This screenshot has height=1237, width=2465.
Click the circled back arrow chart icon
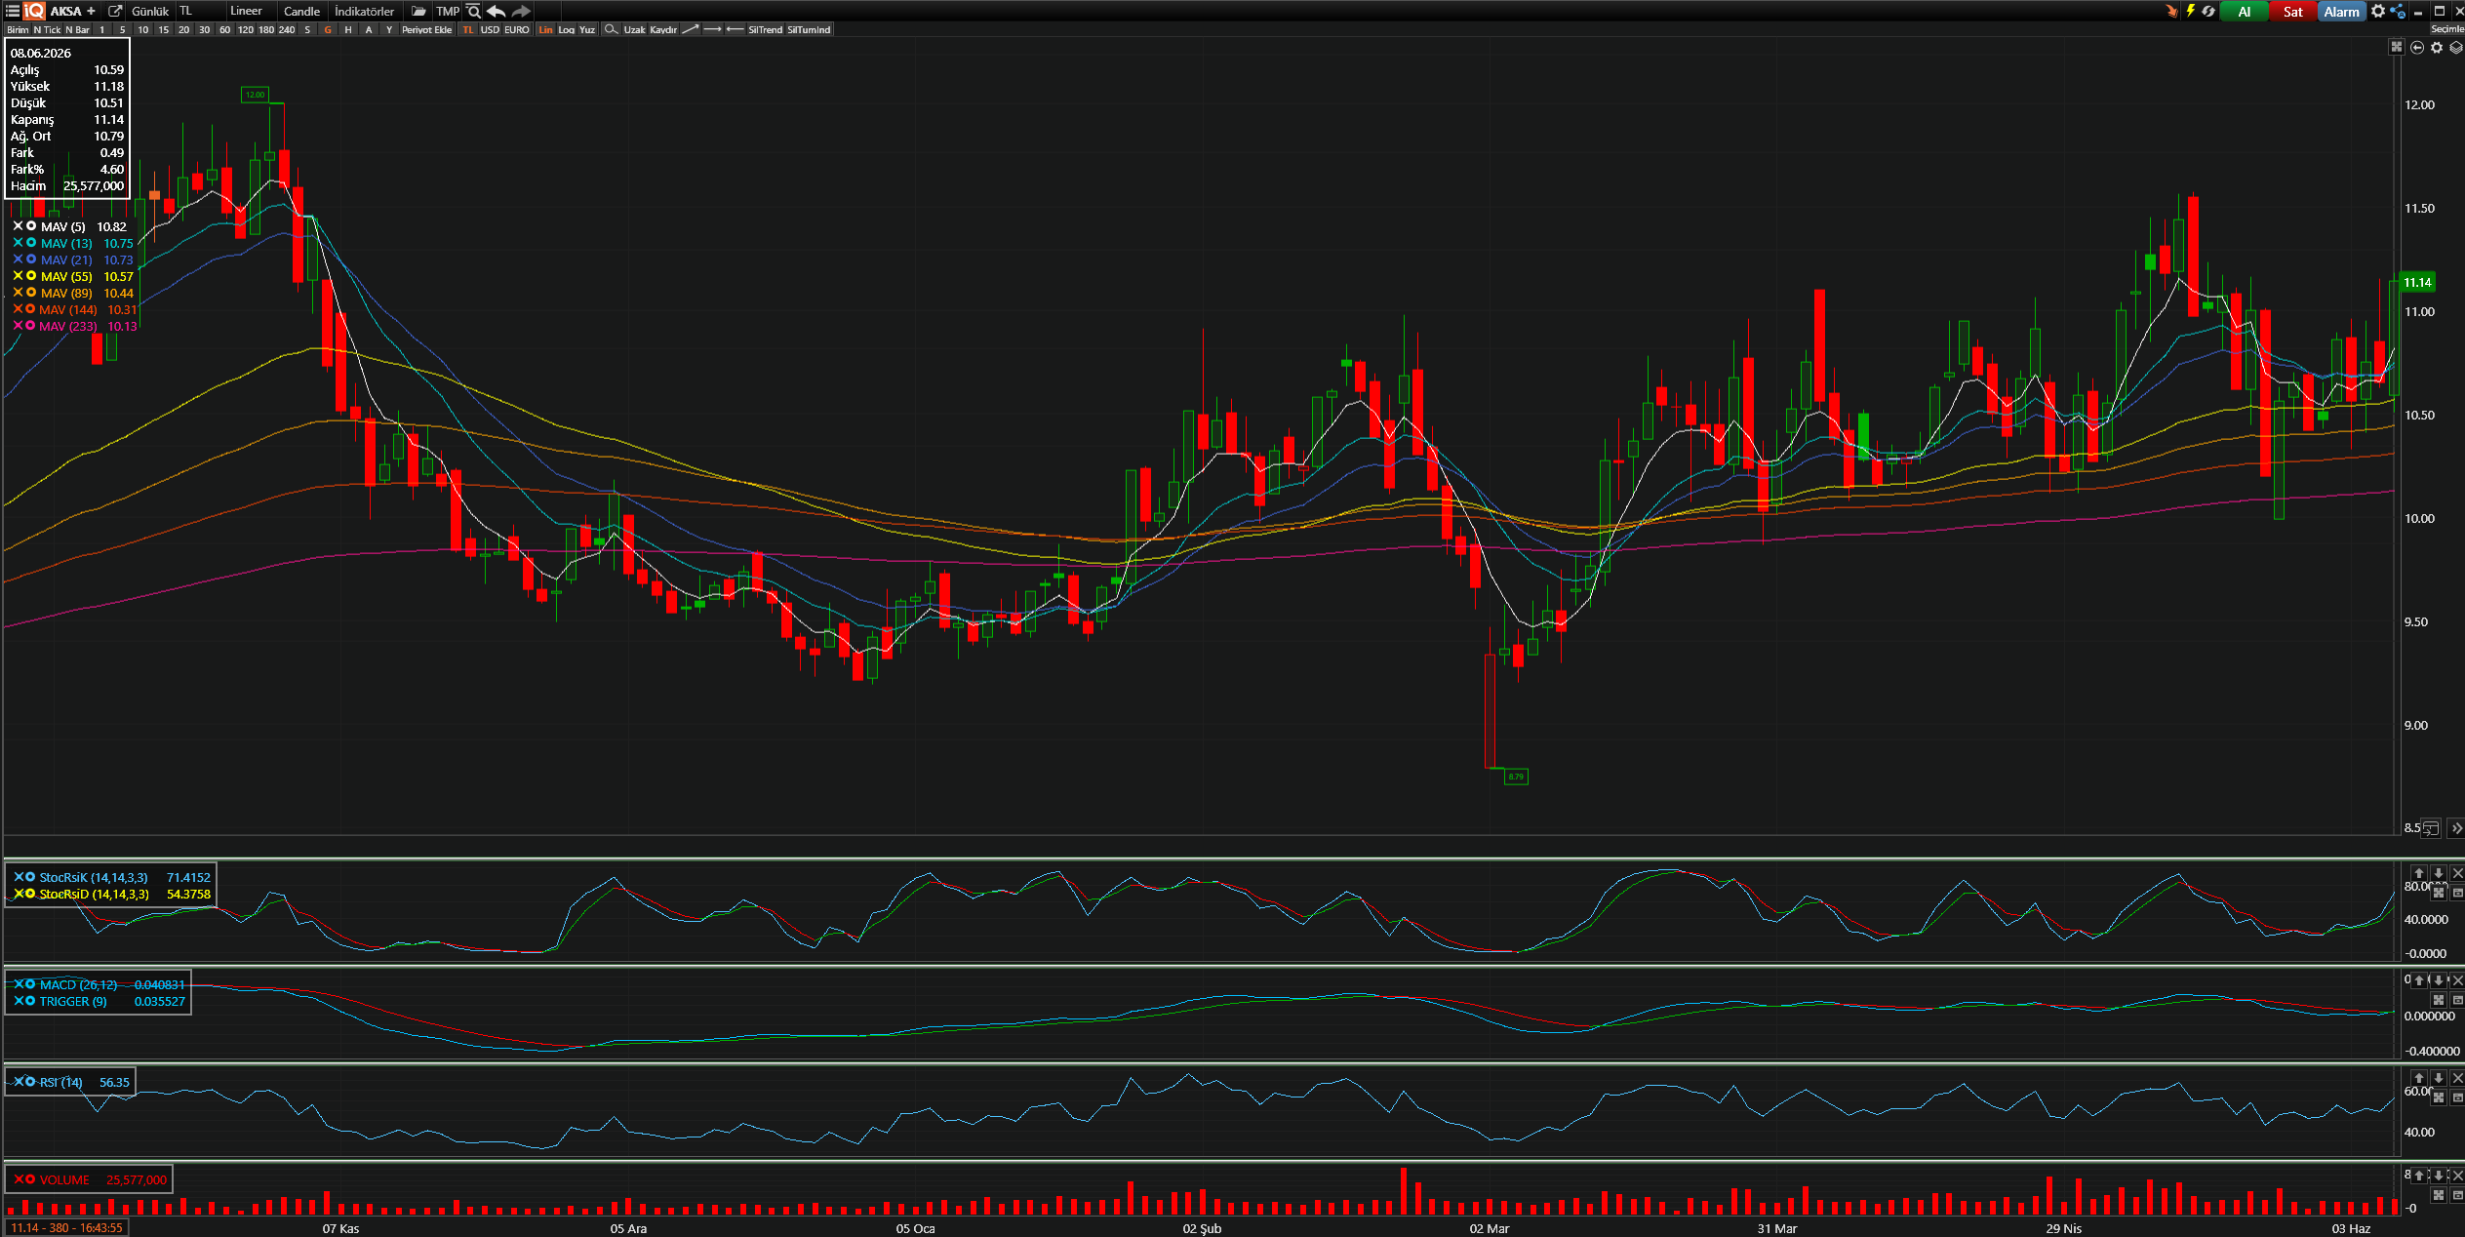[x=2416, y=47]
